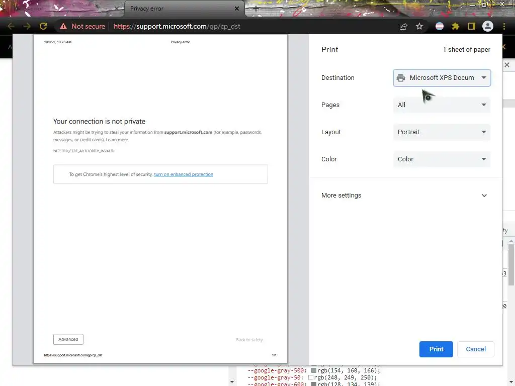The image size is (515, 386).
Task: Click the Not secure warning triangle icon
Action: 63,26
